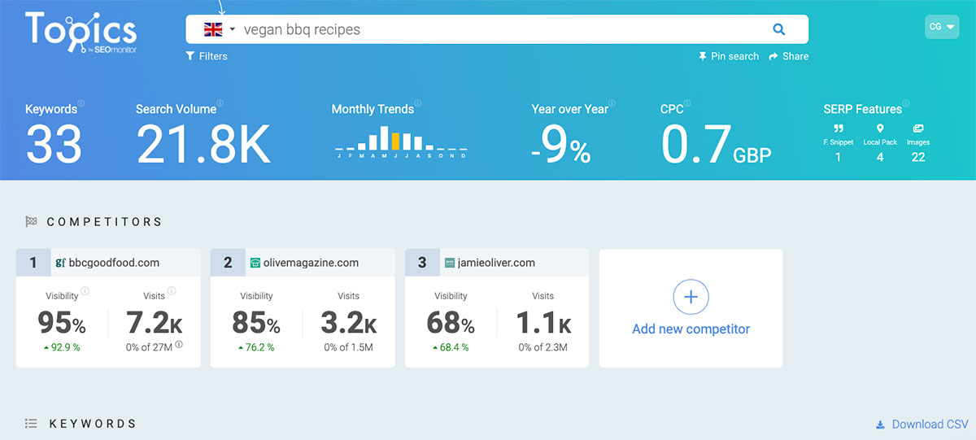Image resolution: width=976 pixels, height=440 pixels.
Task: Focus the vegan bbq recipes search field
Action: [496, 29]
